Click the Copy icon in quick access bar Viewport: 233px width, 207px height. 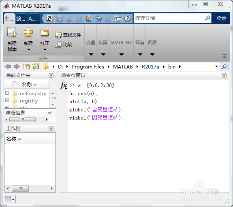pyautogui.click(x=79, y=18)
